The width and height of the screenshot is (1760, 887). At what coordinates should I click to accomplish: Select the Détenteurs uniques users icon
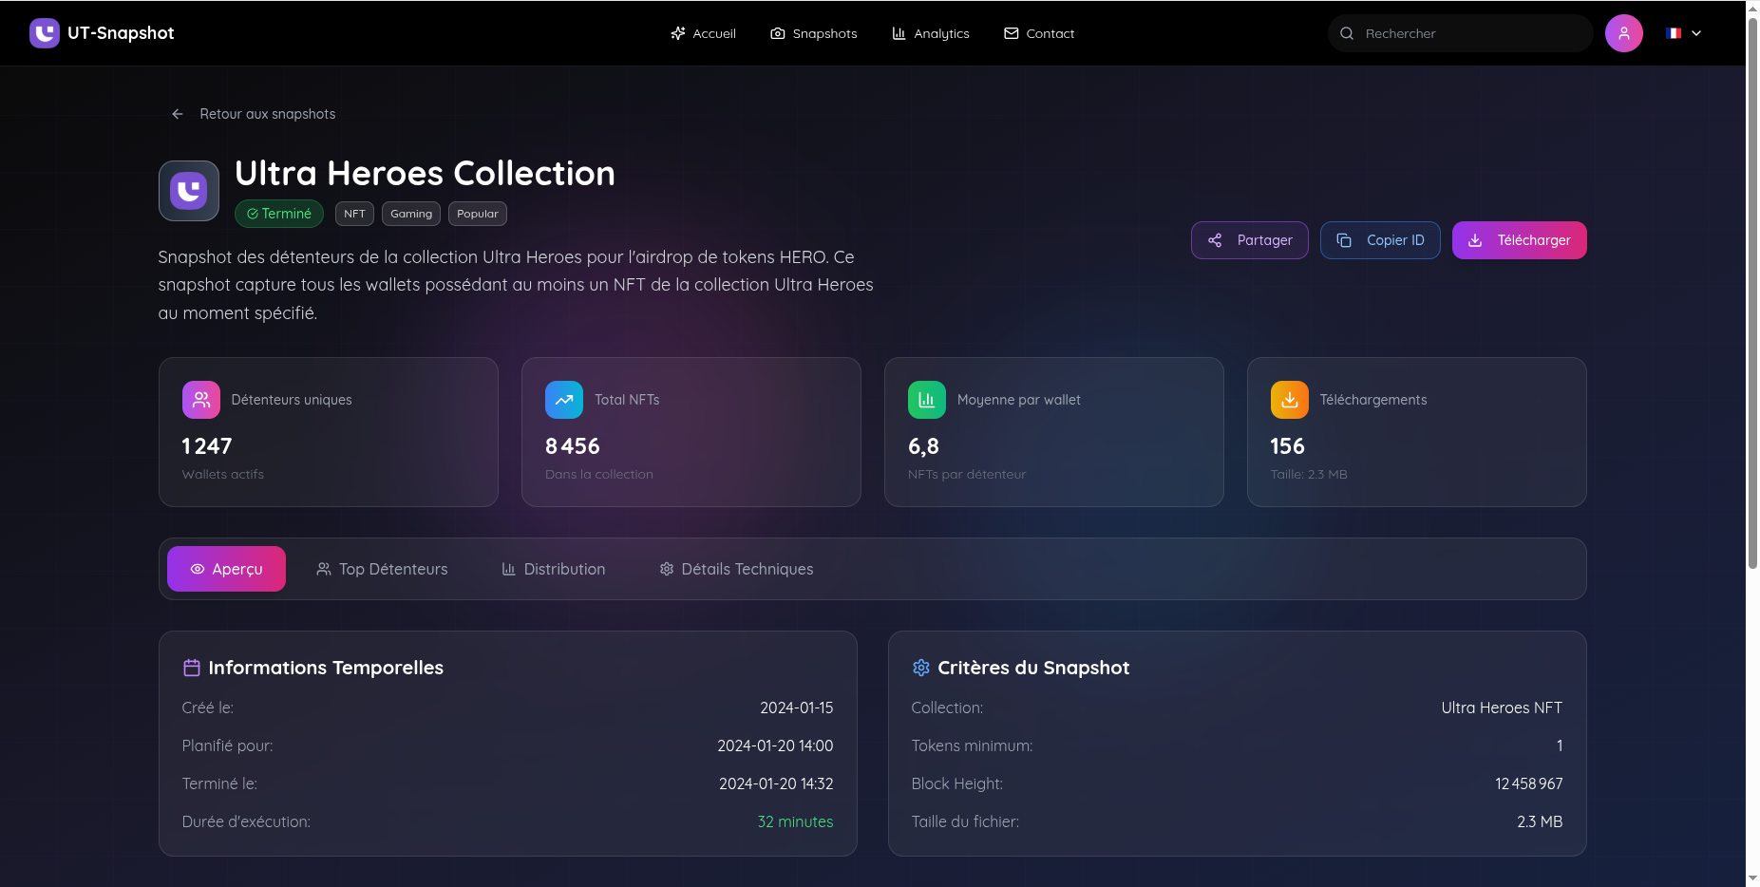pos(200,400)
